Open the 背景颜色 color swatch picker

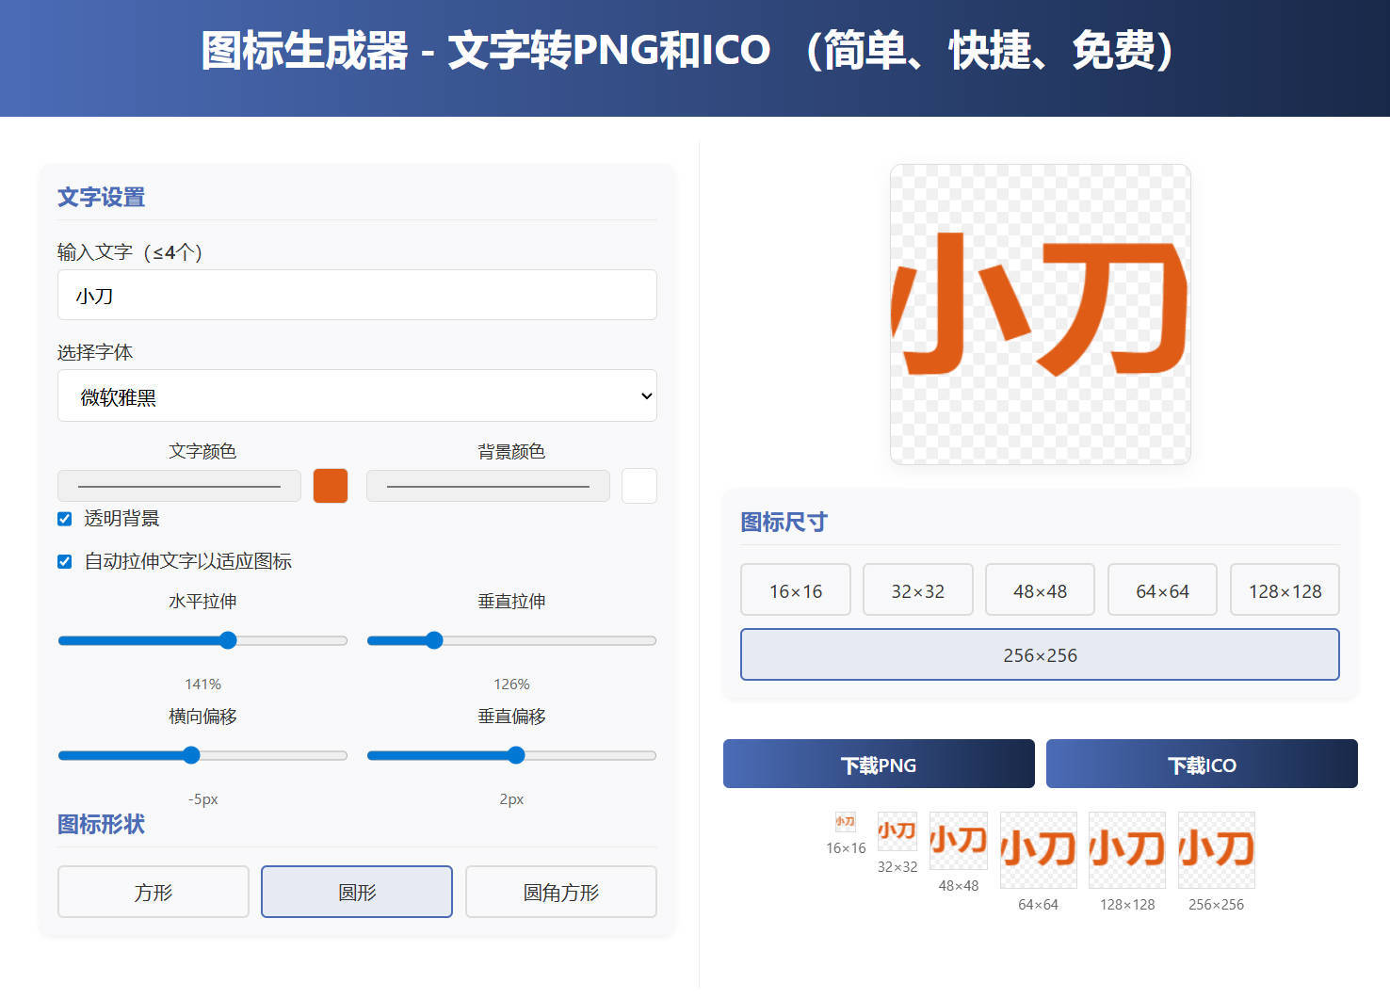[x=638, y=486]
